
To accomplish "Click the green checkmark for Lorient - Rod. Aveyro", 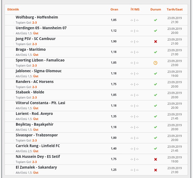I will (x=155, y=116).
